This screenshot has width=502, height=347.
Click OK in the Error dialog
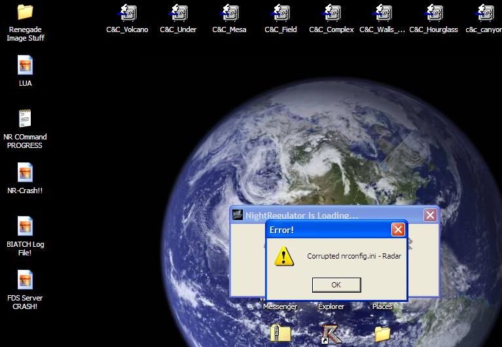point(336,285)
